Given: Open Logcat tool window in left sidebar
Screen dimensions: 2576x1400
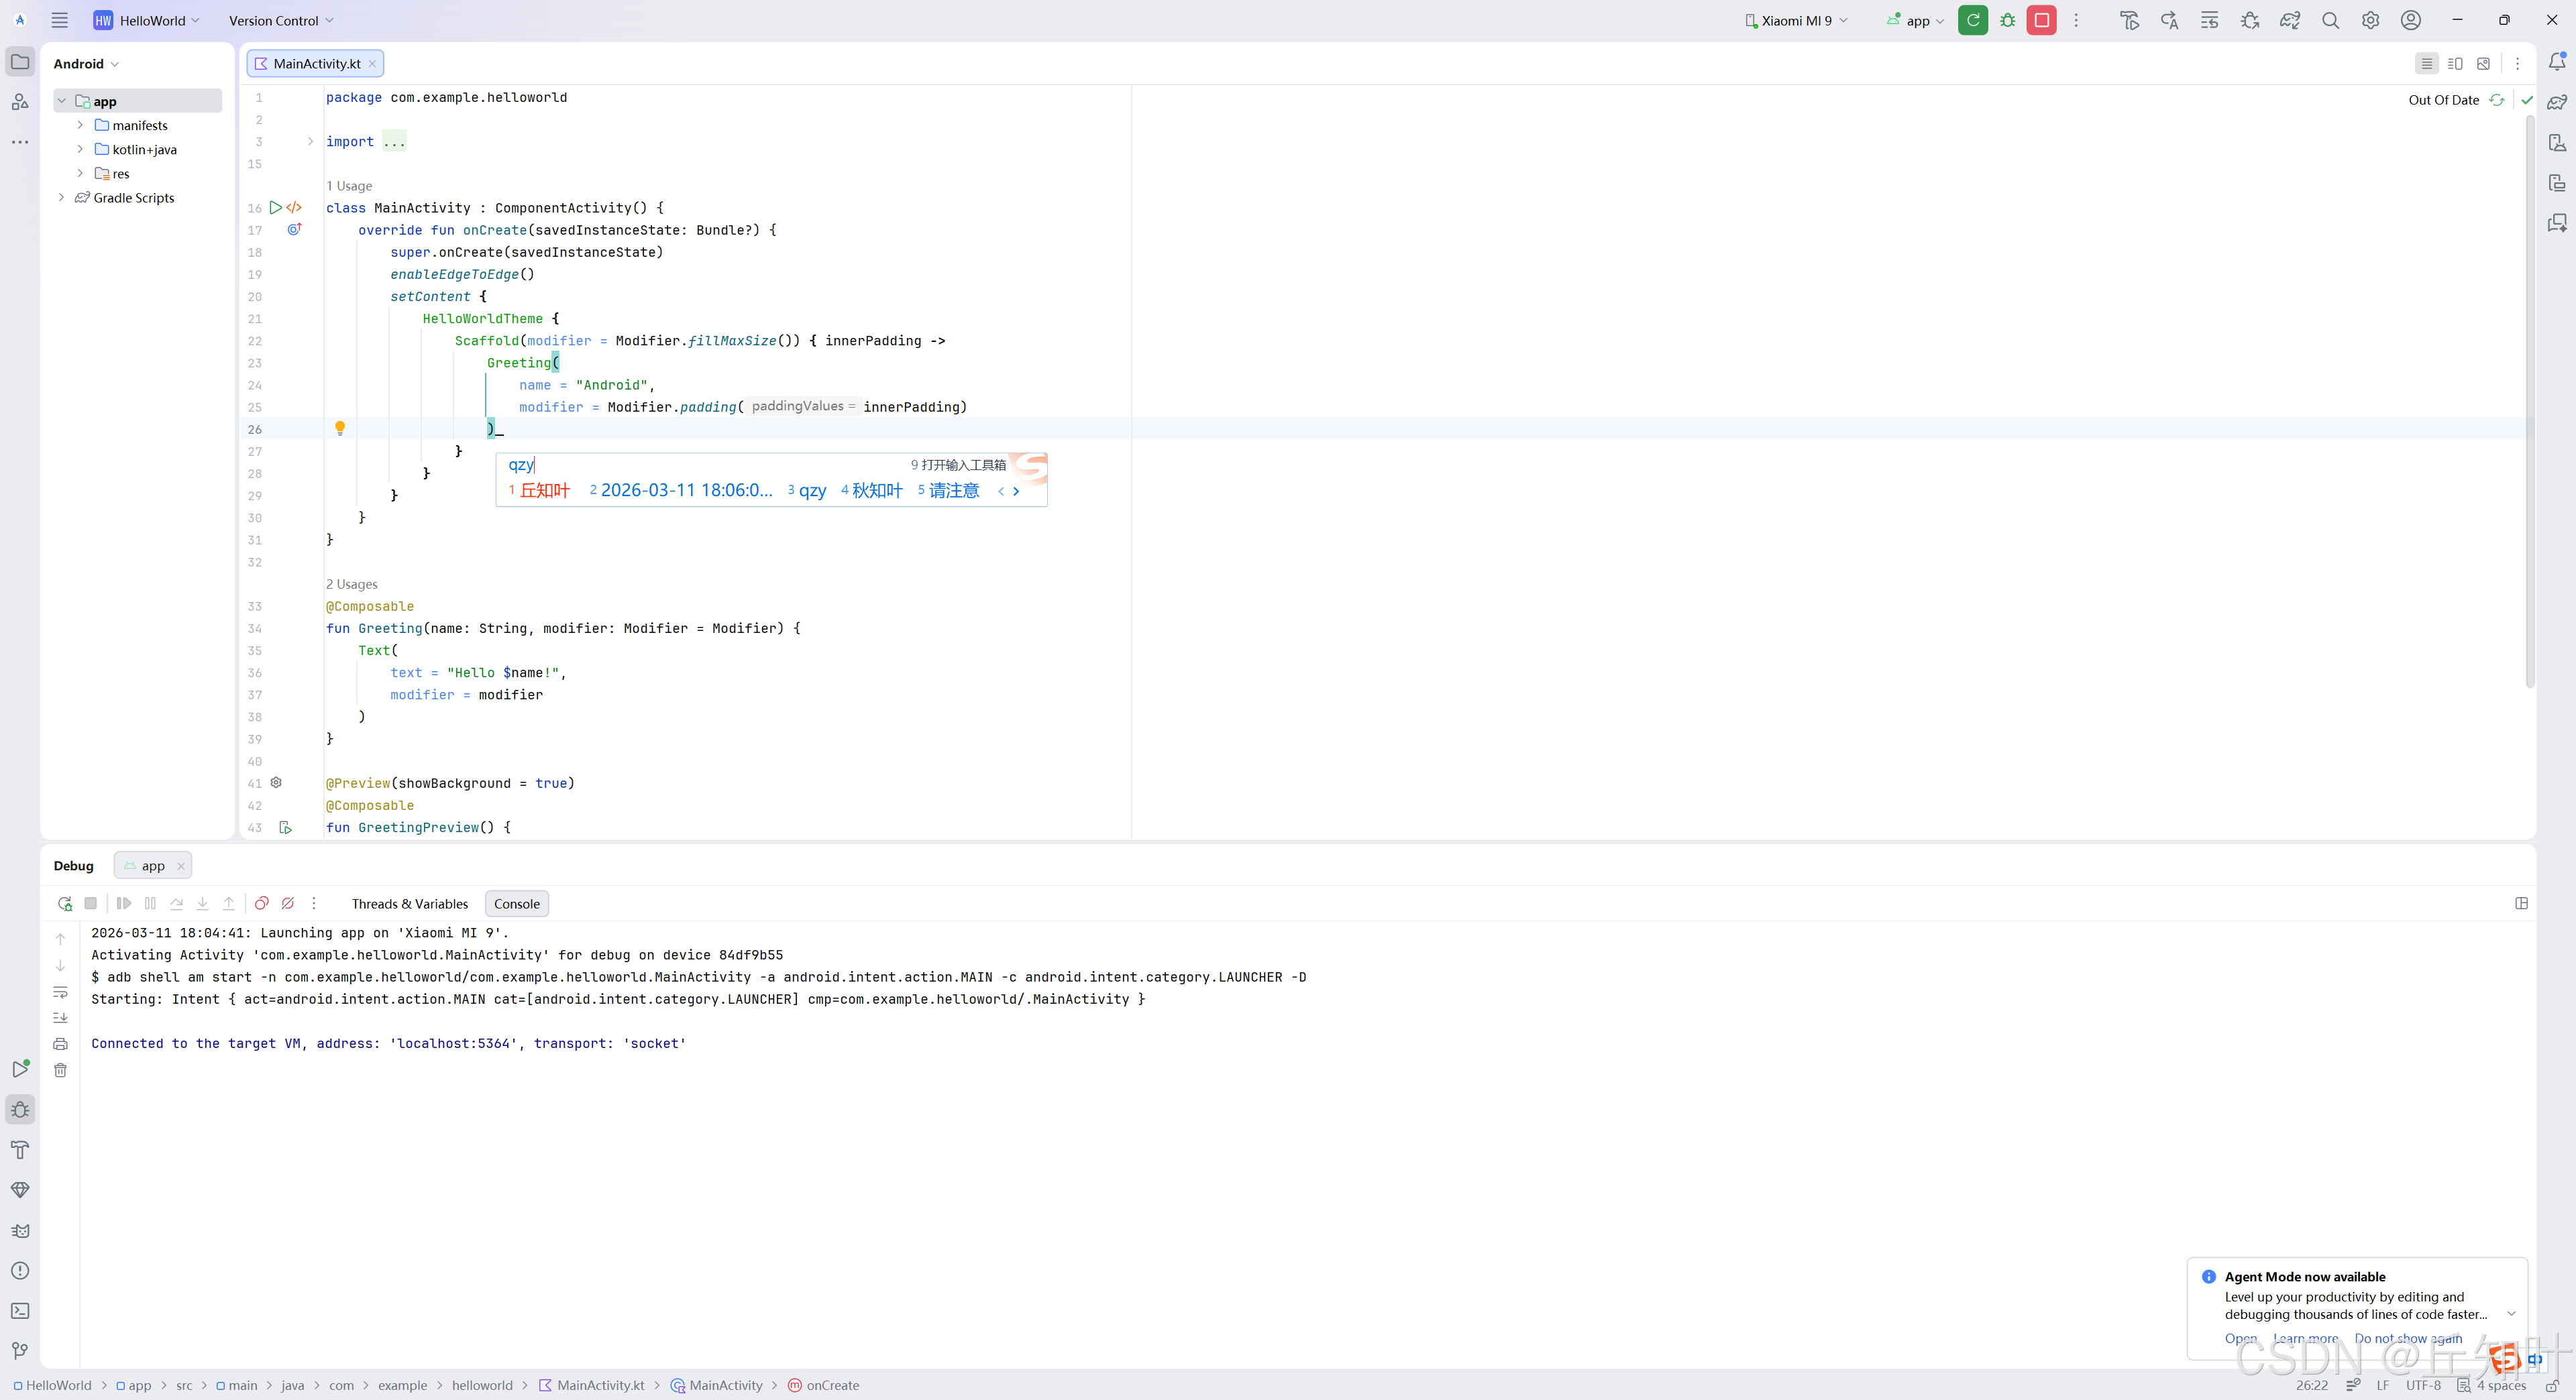Looking at the screenshot, I should pos(20,1230).
